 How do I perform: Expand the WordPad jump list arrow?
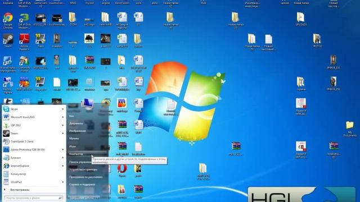pyautogui.click(x=63, y=182)
